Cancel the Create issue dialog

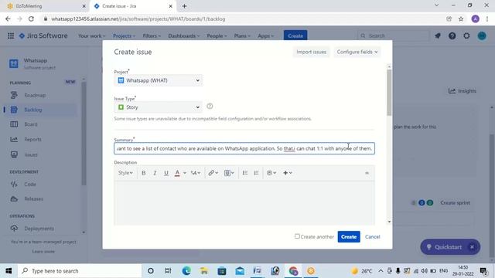point(373,237)
